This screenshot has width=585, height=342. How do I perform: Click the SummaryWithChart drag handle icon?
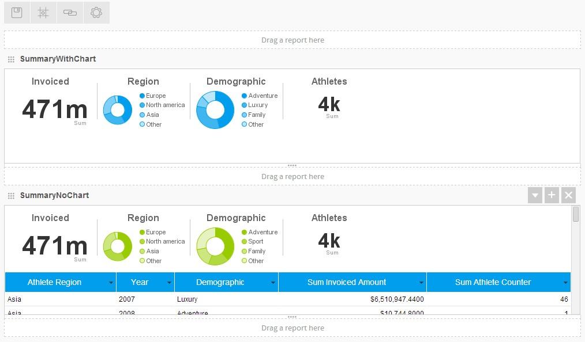11,59
